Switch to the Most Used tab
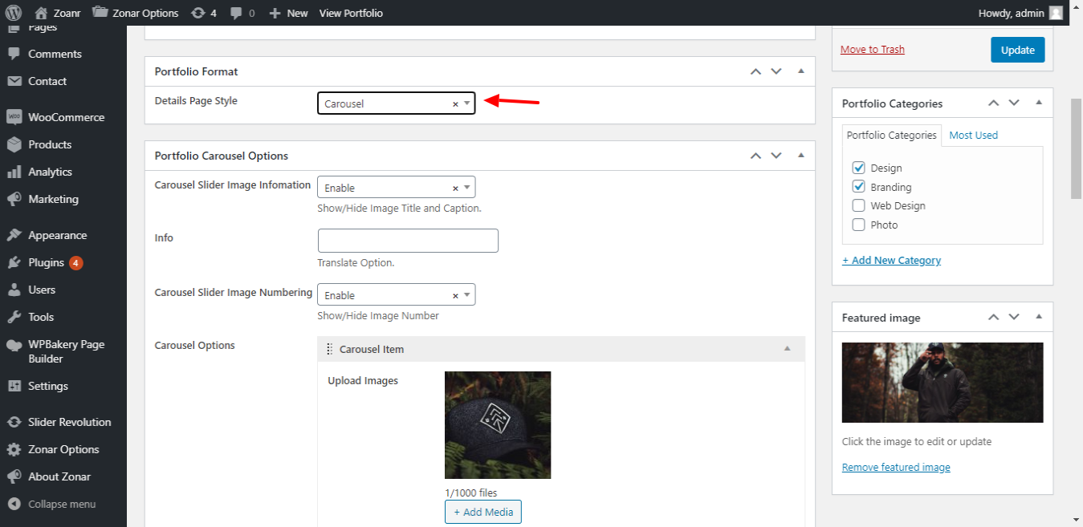The height and width of the screenshot is (527, 1083). (x=973, y=135)
